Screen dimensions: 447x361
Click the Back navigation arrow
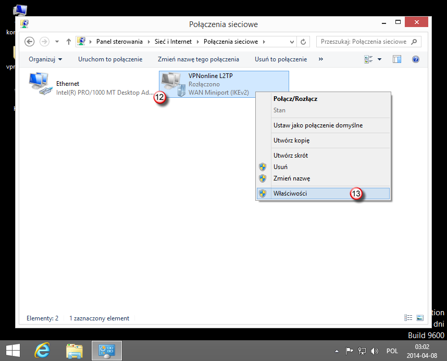(x=29, y=42)
